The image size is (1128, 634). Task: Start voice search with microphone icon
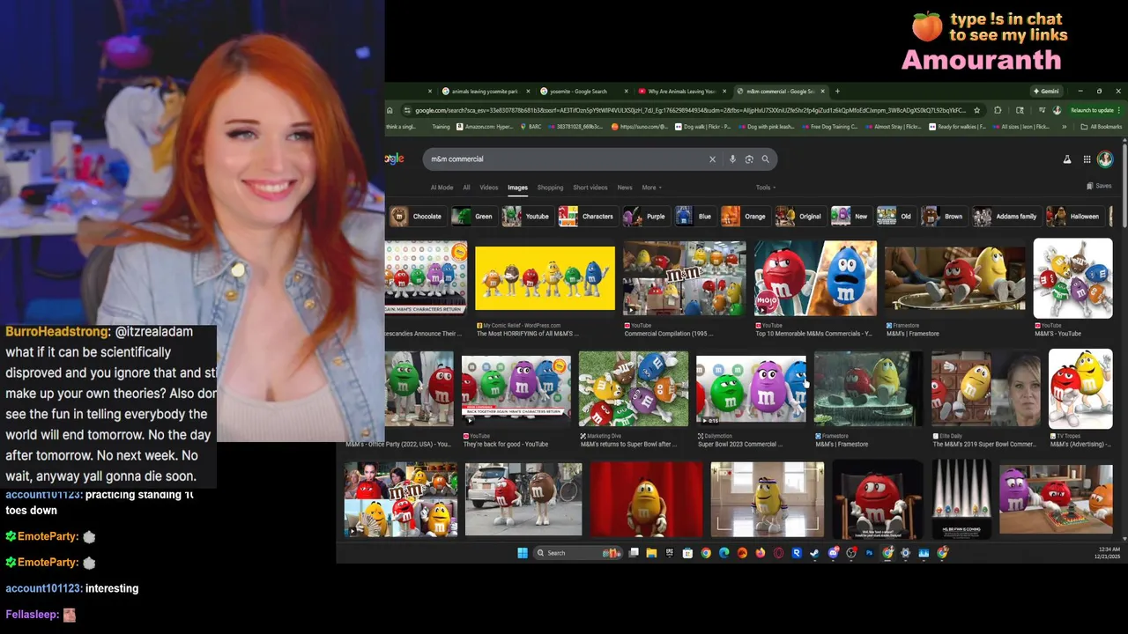[x=732, y=159]
